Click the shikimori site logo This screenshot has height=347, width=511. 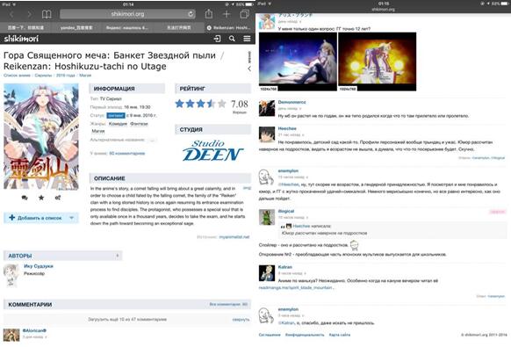click(x=21, y=39)
